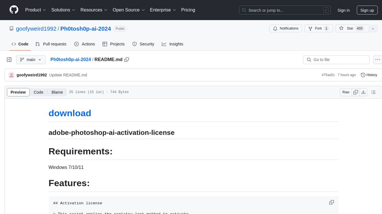Open the Raw file view
Screen dimensions: 382x214
pyautogui.click(x=346, y=92)
